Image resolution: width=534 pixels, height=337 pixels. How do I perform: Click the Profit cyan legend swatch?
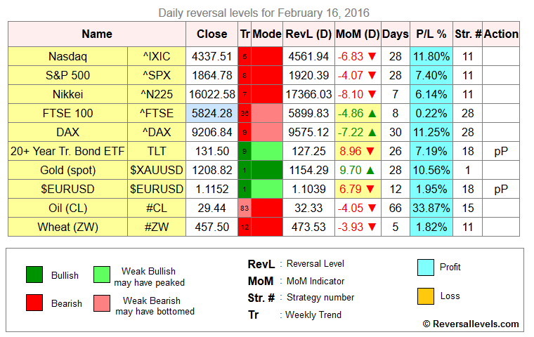pos(426,267)
